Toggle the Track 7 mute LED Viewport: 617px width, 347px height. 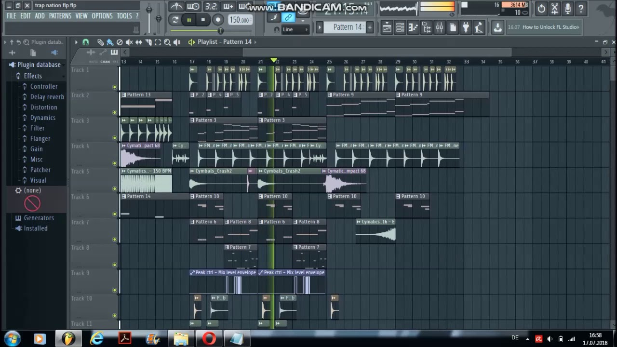pyautogui.click(x=114, y=240)
